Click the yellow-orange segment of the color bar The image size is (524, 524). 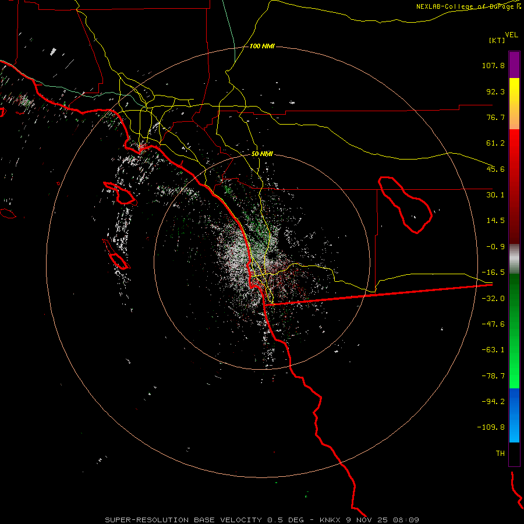[514, 104]
